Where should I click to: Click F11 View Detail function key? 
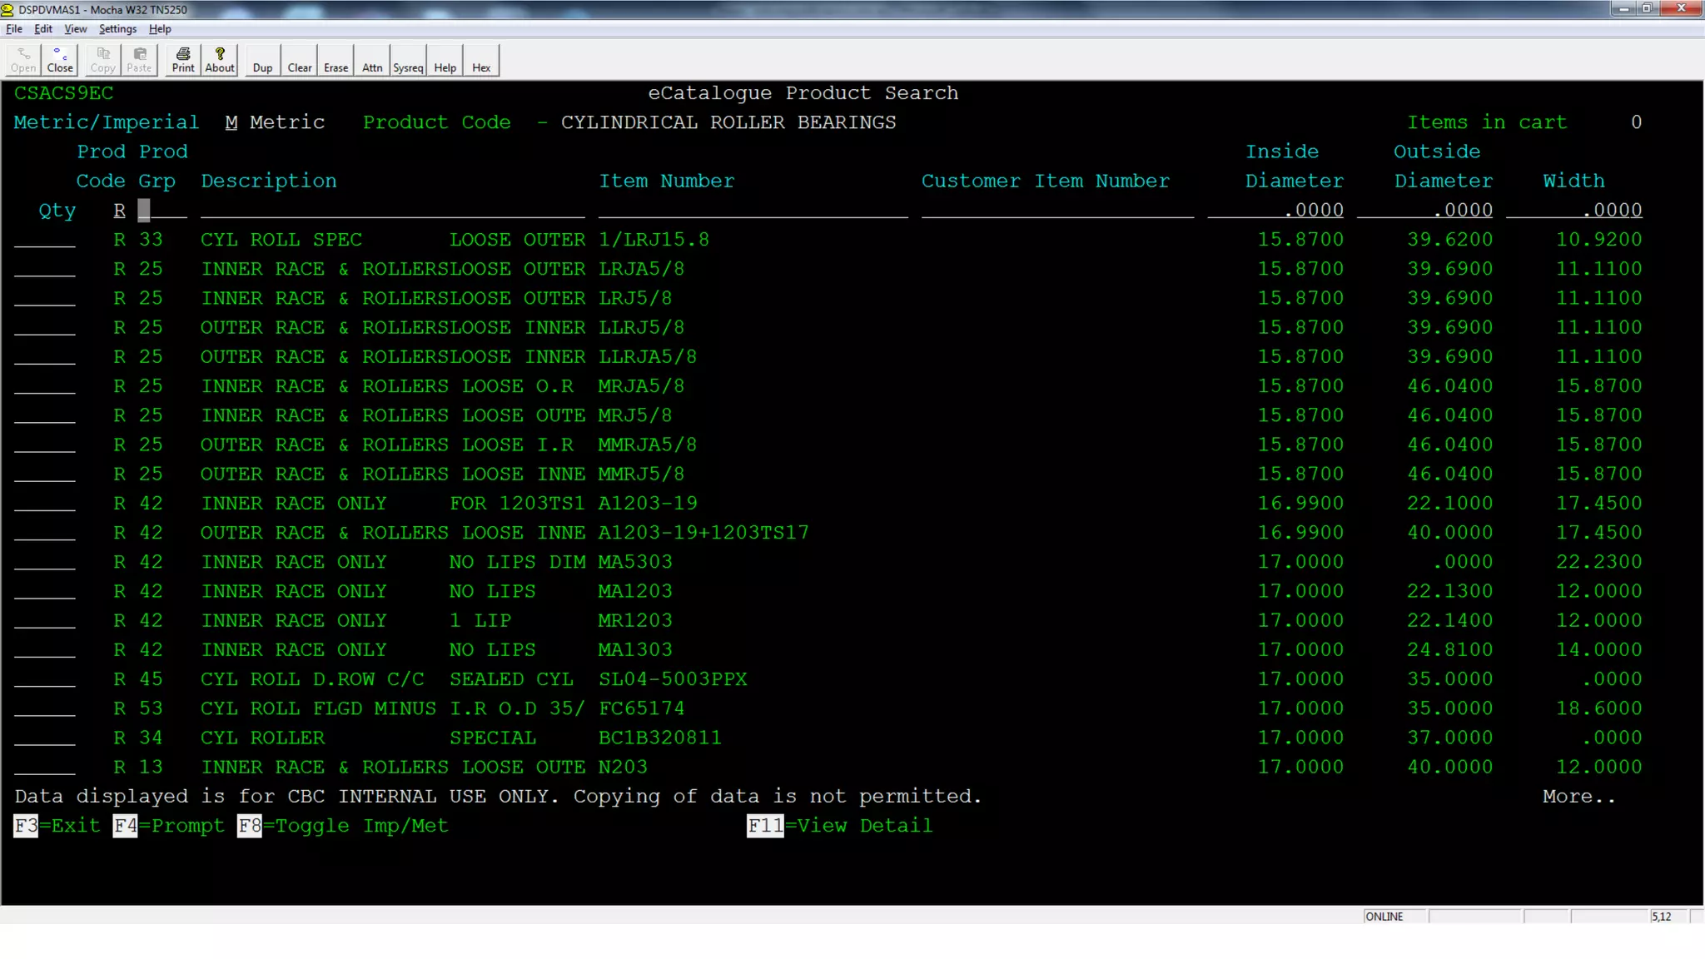(x=839, y=826)
